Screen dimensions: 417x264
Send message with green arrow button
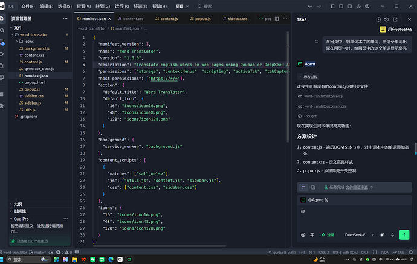pos(404,235)
